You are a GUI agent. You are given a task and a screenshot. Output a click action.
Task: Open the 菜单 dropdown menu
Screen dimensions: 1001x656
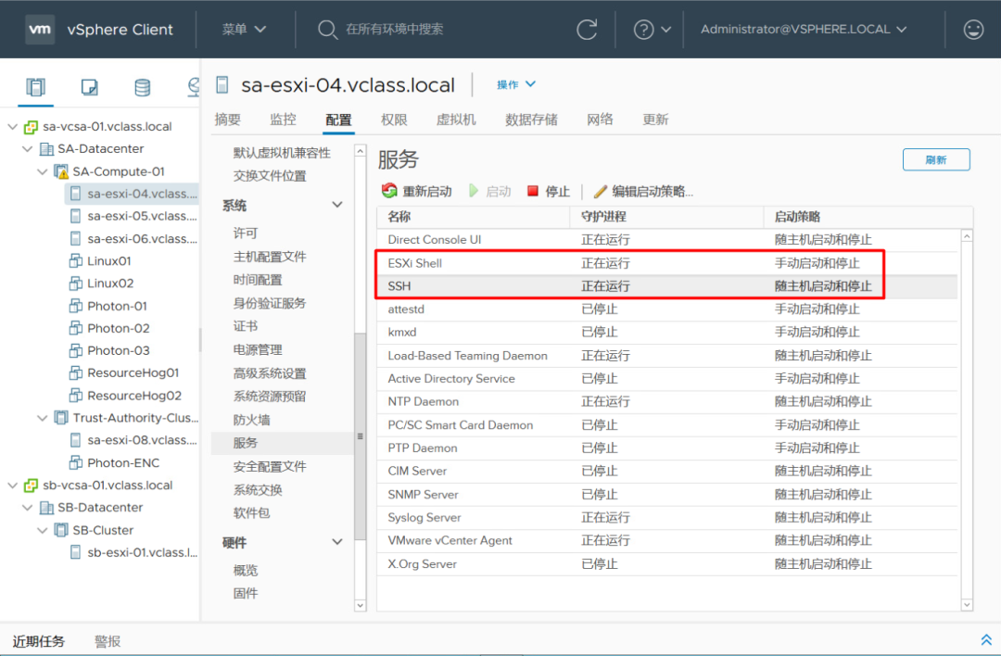point(244,30)
